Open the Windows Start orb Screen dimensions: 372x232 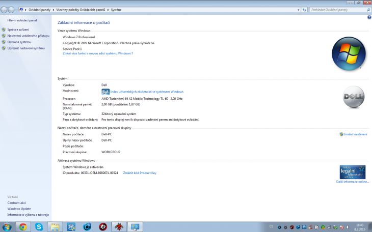pyautogui.click(x=7, y=227)
